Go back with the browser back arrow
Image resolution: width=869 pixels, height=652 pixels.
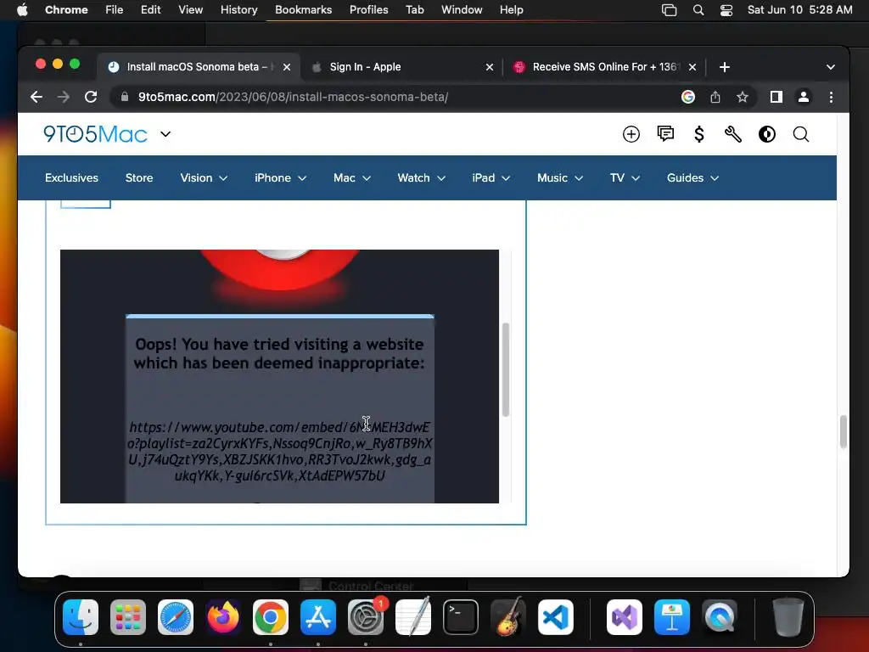click(36, 97)
